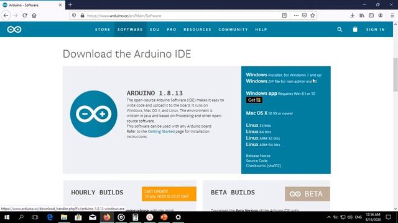The height and width of the screenshot is (223, 398).
Task: Open the Source Code link
Action: click(x=257, y=161)
